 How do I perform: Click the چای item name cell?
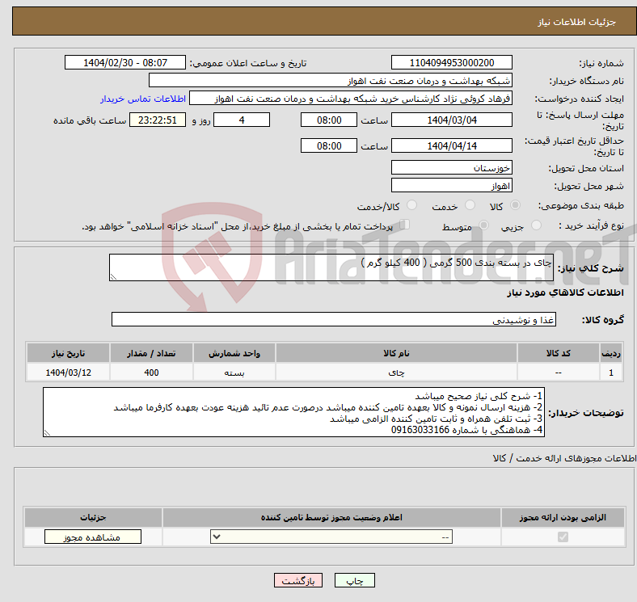pyautogui.click(x=396, y=373)
